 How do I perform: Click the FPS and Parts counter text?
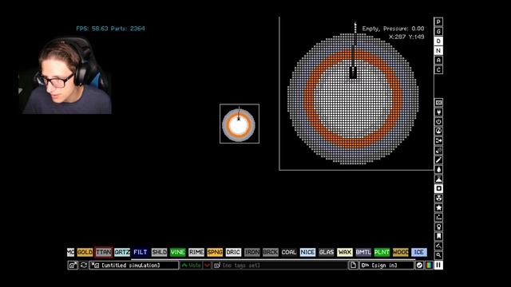(x=110, y=29)
